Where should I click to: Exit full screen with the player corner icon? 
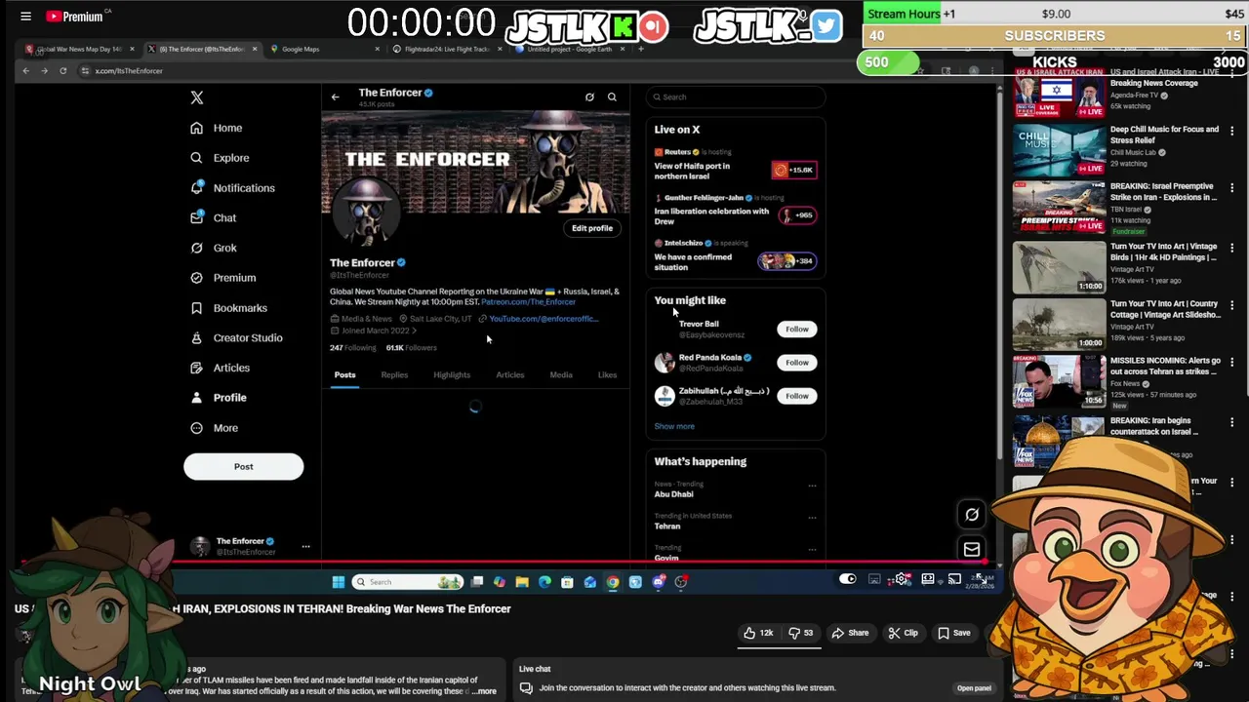click(x=982, y=580)
